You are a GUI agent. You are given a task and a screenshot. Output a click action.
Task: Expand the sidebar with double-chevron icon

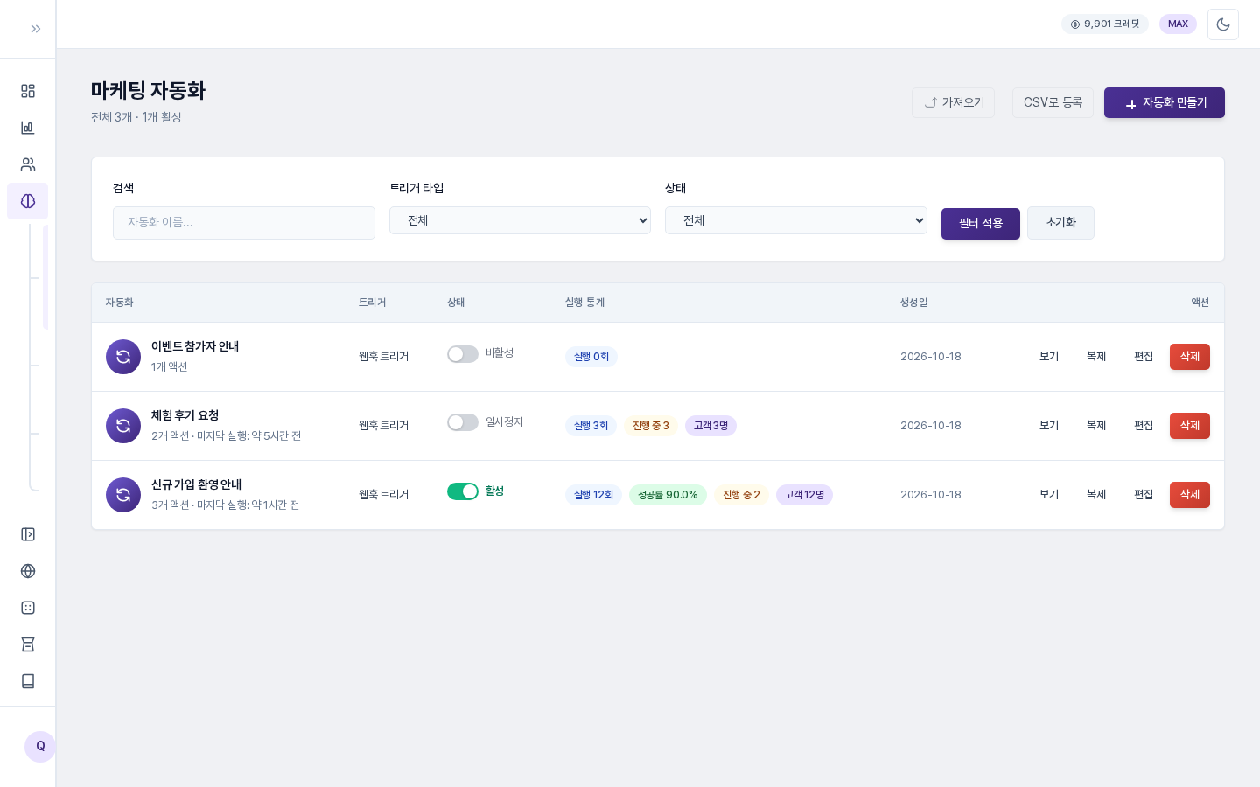36,29
